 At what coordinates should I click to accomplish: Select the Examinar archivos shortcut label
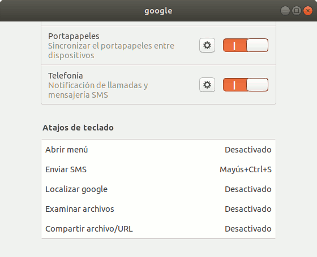tap(80, 209)
